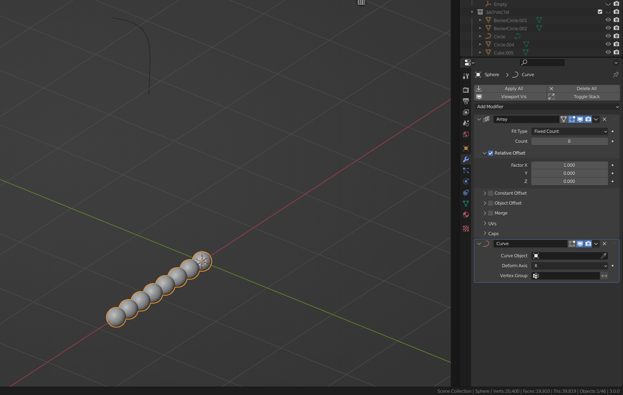This screenshot has width=623, height=395.
Task: Uncheck the Relative Offset checkbox
Action: point(490,153)
